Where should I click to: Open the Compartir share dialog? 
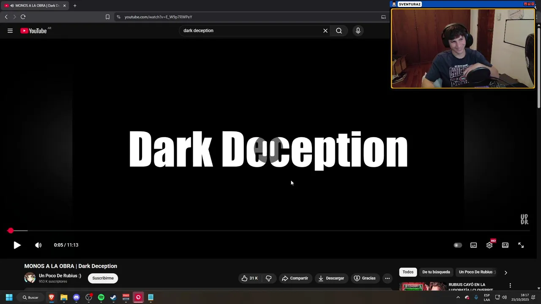295,278
